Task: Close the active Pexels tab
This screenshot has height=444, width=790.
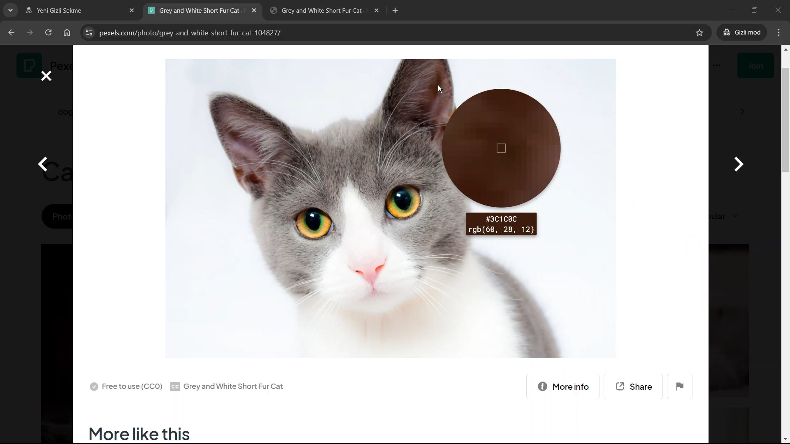Action: click(x=254, y=11)
